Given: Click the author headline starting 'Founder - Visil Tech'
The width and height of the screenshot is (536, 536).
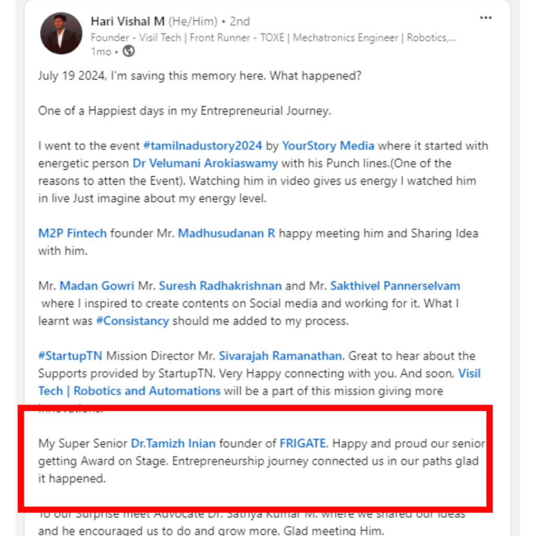Looking at the screenshot, I should [273, 38].
